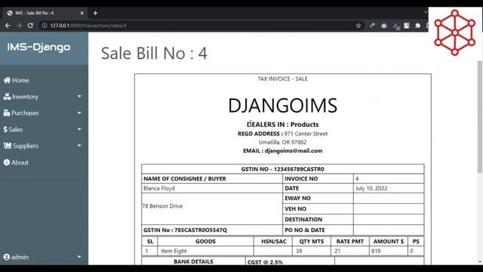Reload the page with refresh icon
This screenshot has width=483, height=272.
tap(30, 26)
